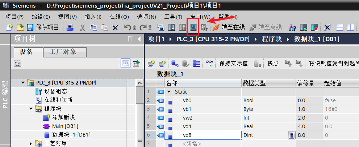This screenshot has width=359, height=147.
Task: Click 转至在线 to go online
Action: point(229,27)
